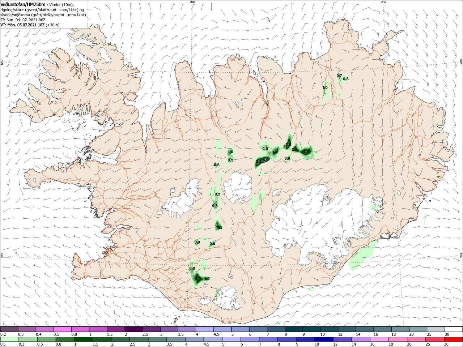The width and height of the screenshot is (463, 347).
Task: Click the light periwinkle 4 swatch in snow scale
Action: [x=205, y=329]
